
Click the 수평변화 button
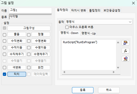click(41, 41)
